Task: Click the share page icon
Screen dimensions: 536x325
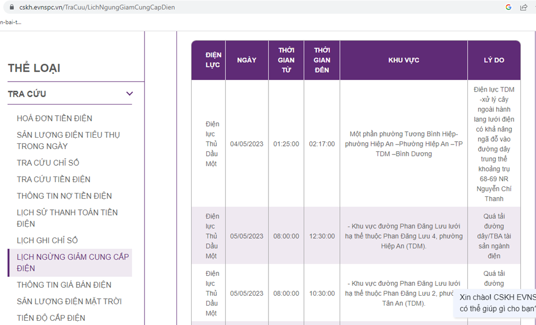Action: click(523, 7)
